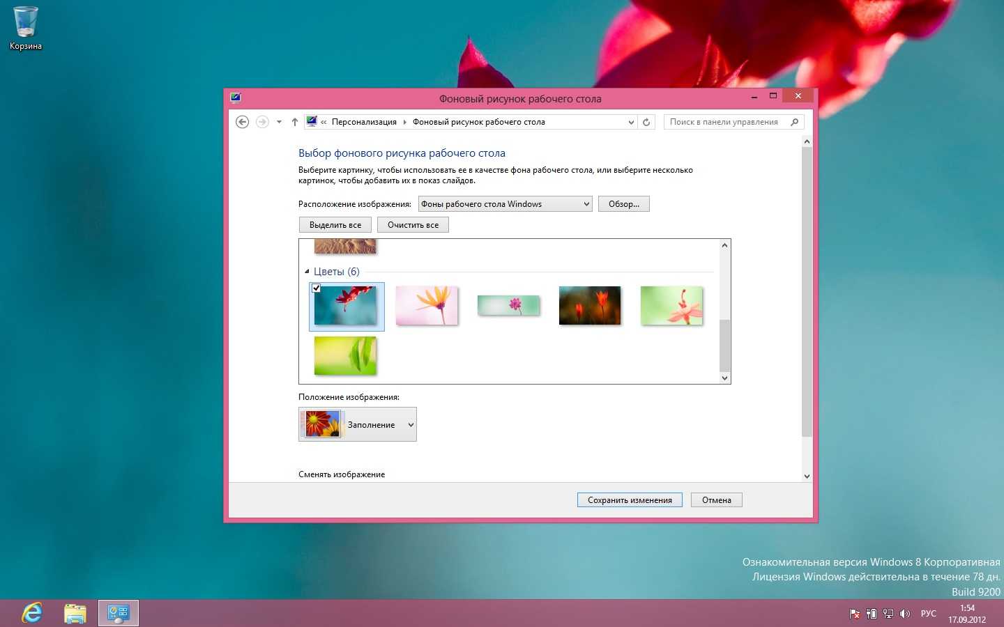
Task: Click the Up one level arrow
Action: tap(295, 122)
